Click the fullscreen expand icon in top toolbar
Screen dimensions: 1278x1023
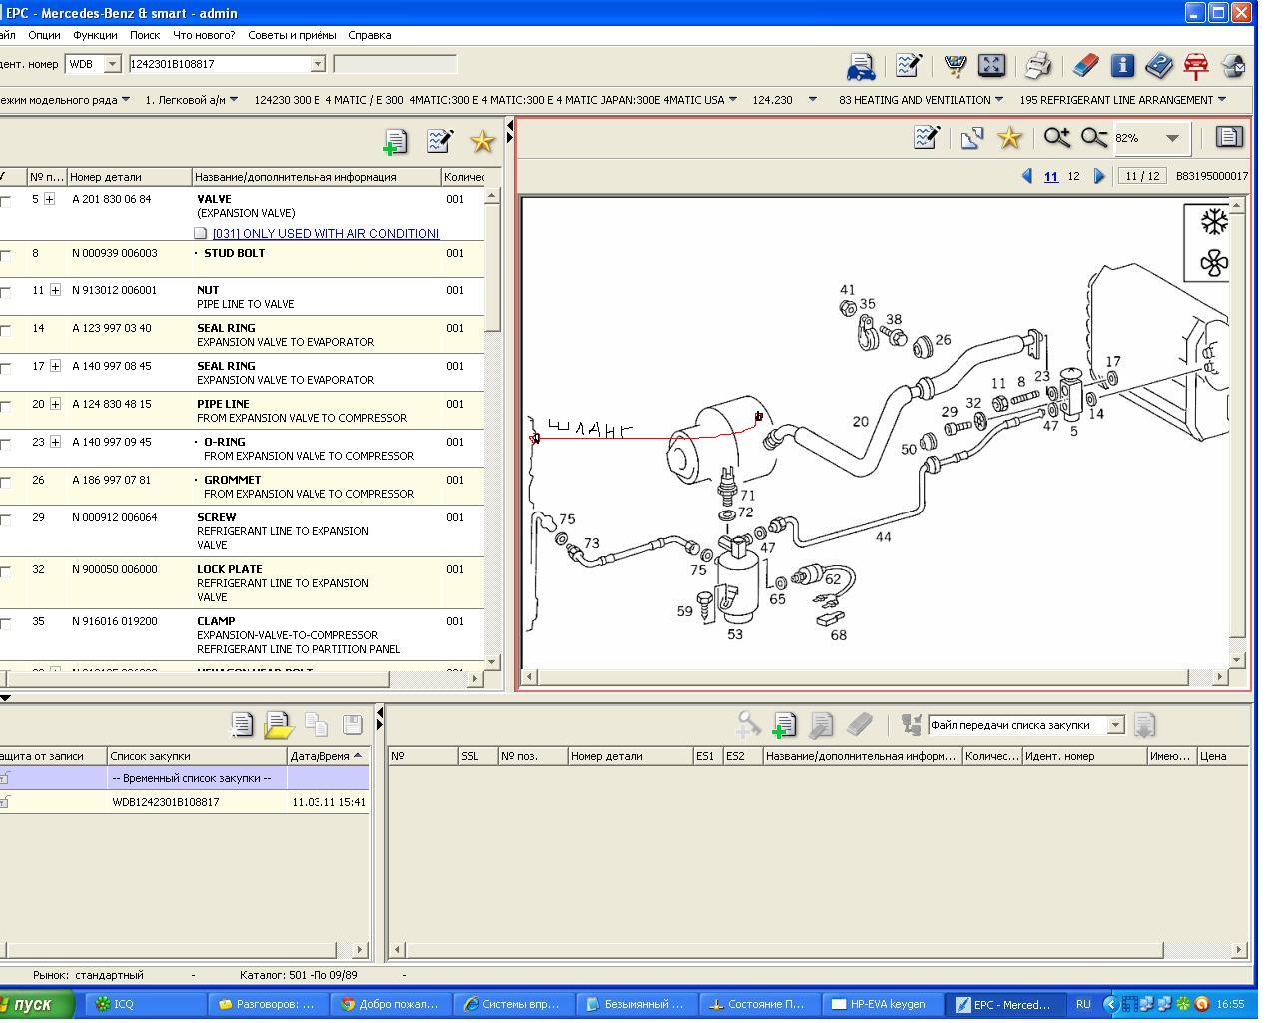(991, 66)
